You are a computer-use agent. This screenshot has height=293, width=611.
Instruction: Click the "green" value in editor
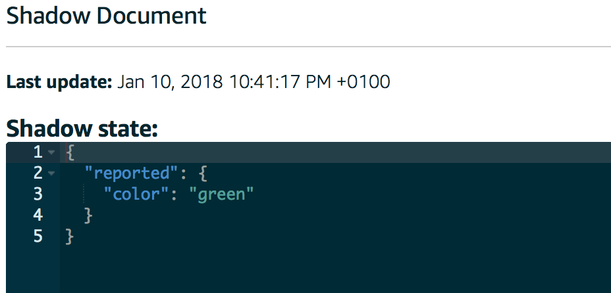click(x=221, y=194)
